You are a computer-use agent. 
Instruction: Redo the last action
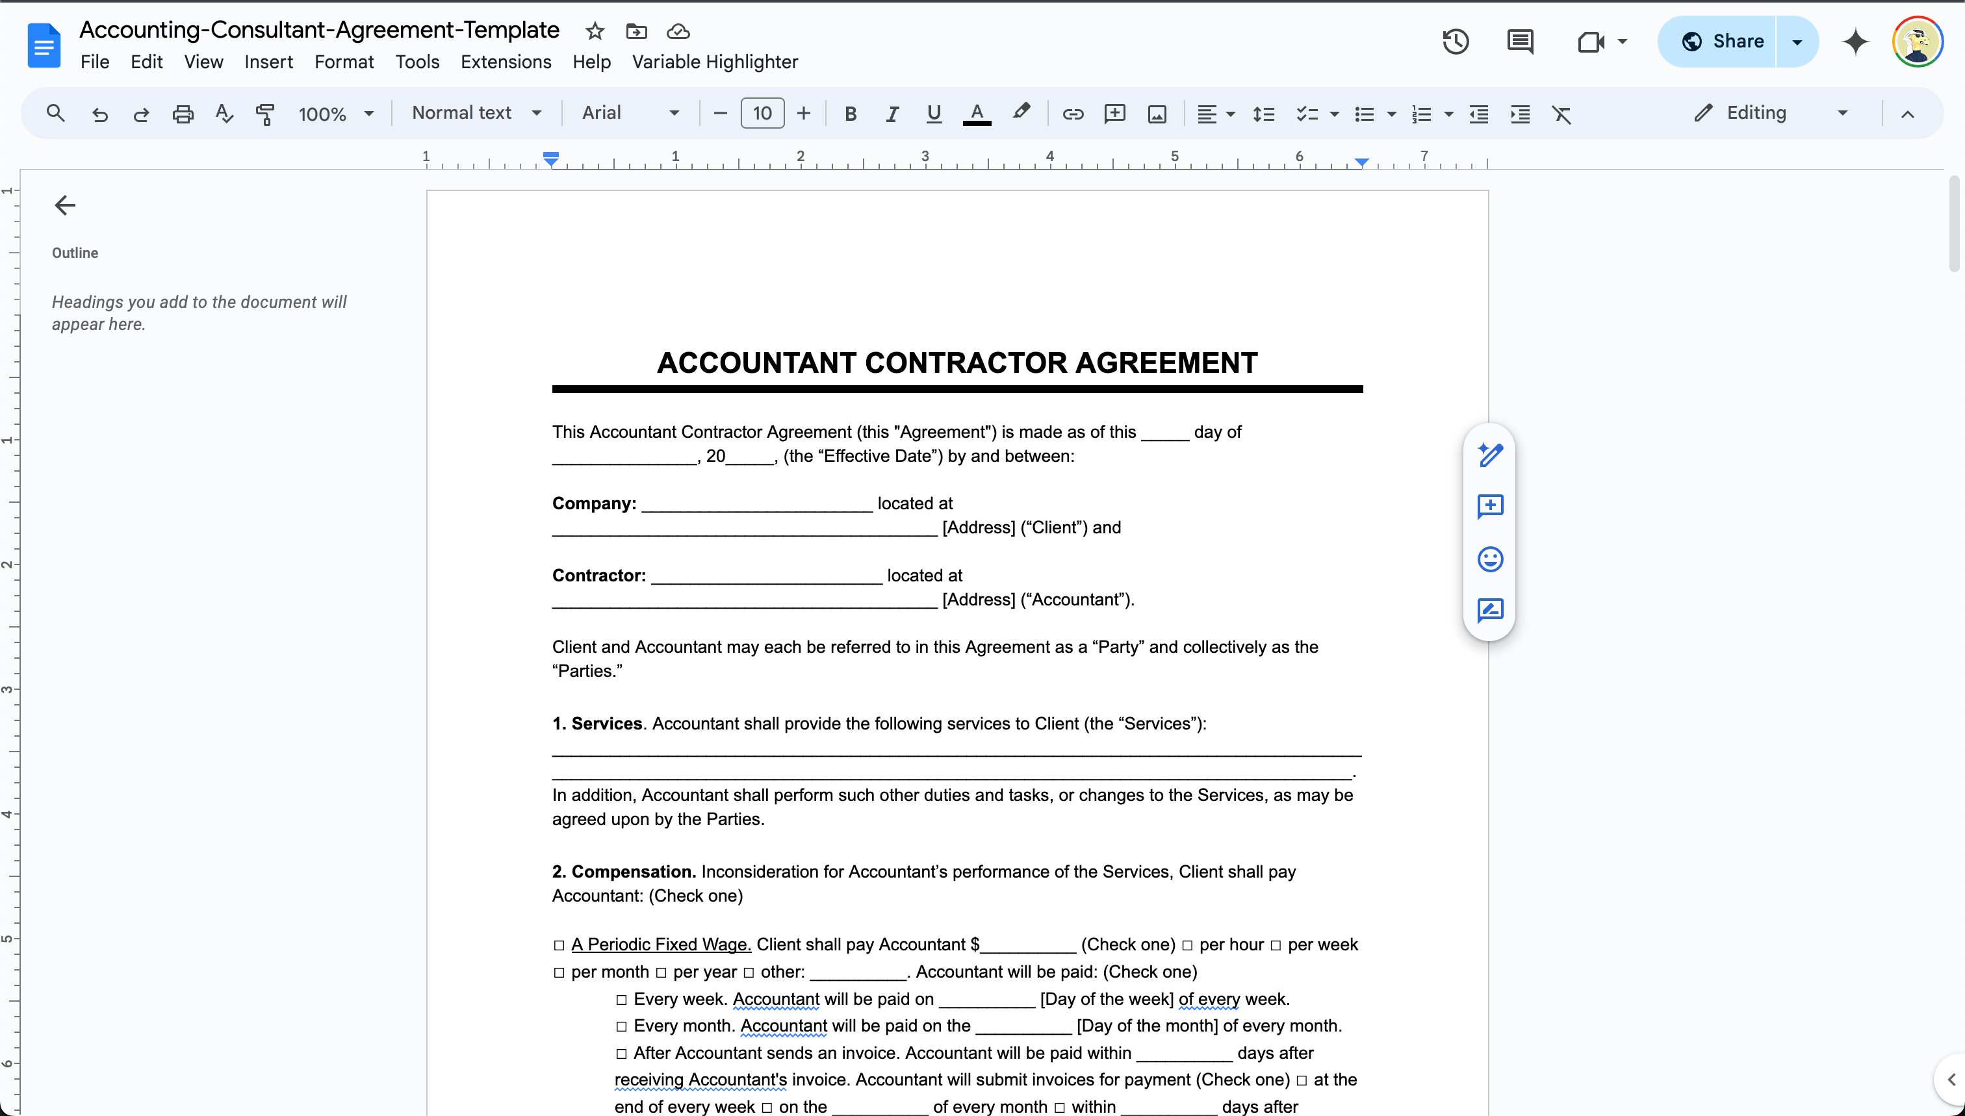pos(141,114)
